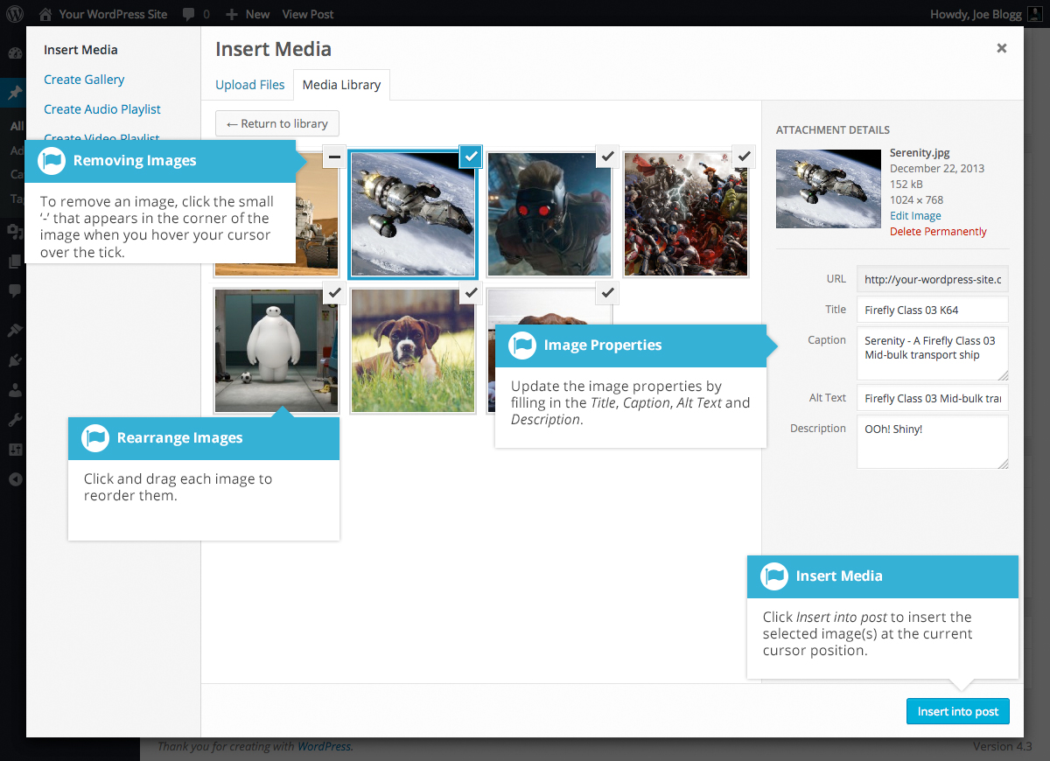Open the Pages icon in the background sidebar
The width and height of the screenshot is (1050, 761).
pyautogui.click(x=14, y=261)
